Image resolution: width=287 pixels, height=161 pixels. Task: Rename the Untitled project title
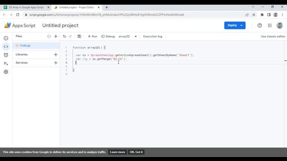[60, 25]
